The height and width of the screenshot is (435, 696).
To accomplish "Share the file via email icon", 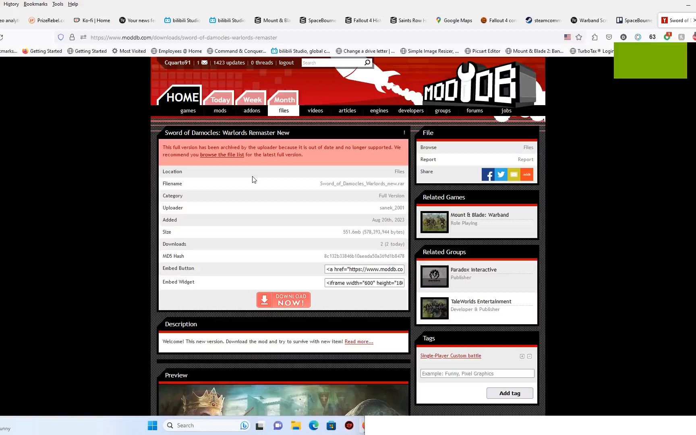I will (514, 174).
